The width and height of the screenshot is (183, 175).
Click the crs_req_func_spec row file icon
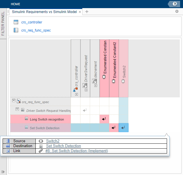tap(19, 101)
